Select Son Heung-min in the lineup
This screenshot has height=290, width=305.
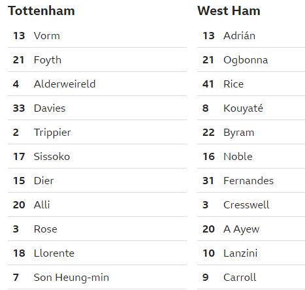point(71,278)
